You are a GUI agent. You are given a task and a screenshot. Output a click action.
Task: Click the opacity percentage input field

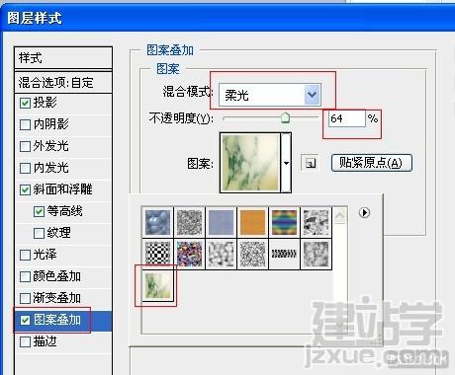347,118
